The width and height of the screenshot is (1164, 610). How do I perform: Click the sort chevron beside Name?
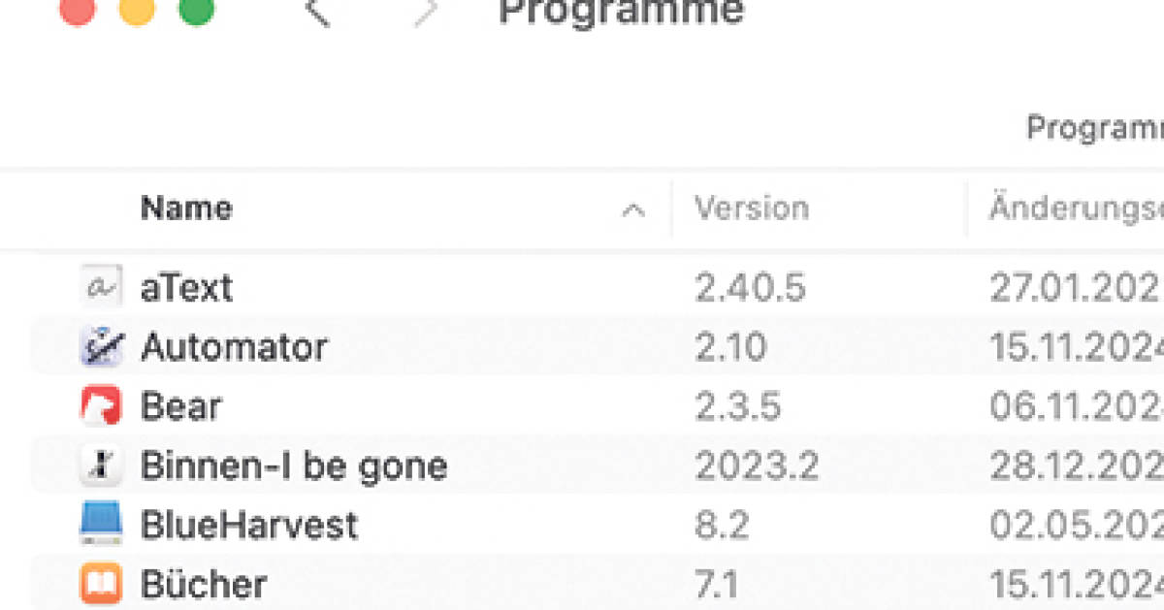point(633,208)
